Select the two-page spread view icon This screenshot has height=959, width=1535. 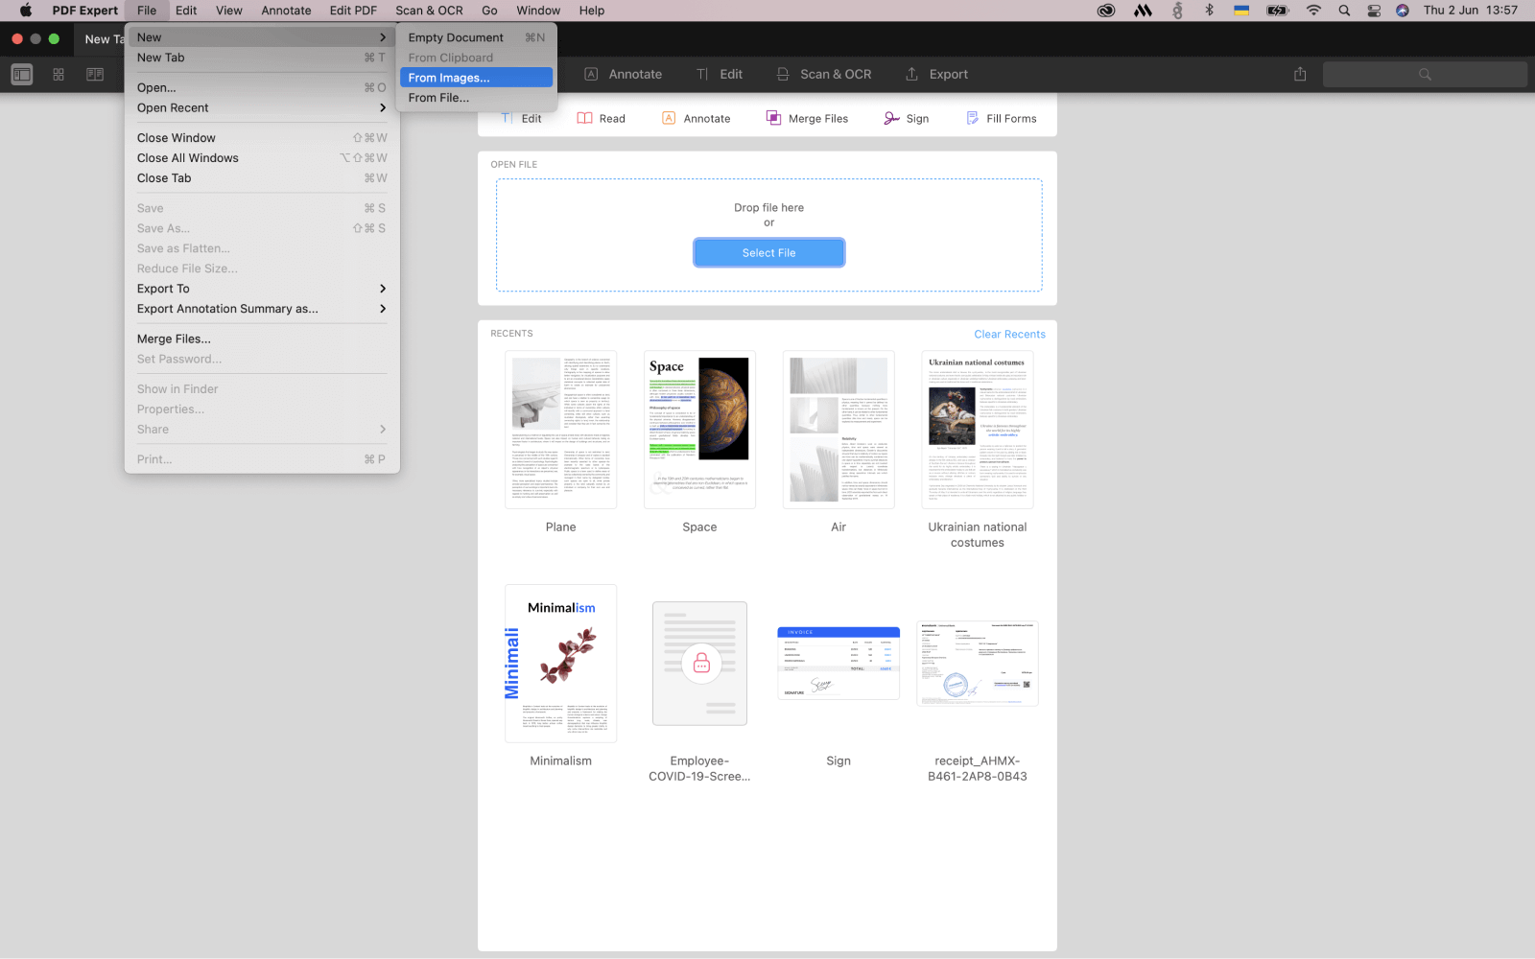94,74
